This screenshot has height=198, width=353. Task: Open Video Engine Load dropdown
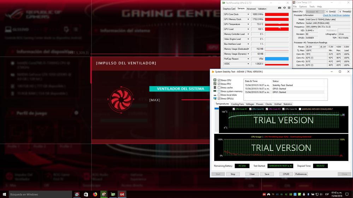248,39
